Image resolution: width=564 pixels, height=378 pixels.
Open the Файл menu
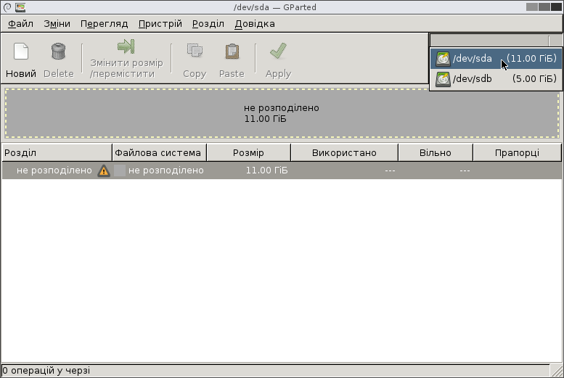coord(21,24)
